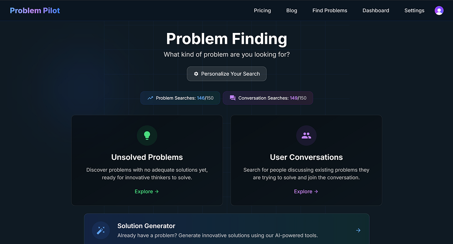Viewport: 453px width, 244px height.
Task: Click the purple people group icon
Action: pyautogui.click(x=306, y=135)
